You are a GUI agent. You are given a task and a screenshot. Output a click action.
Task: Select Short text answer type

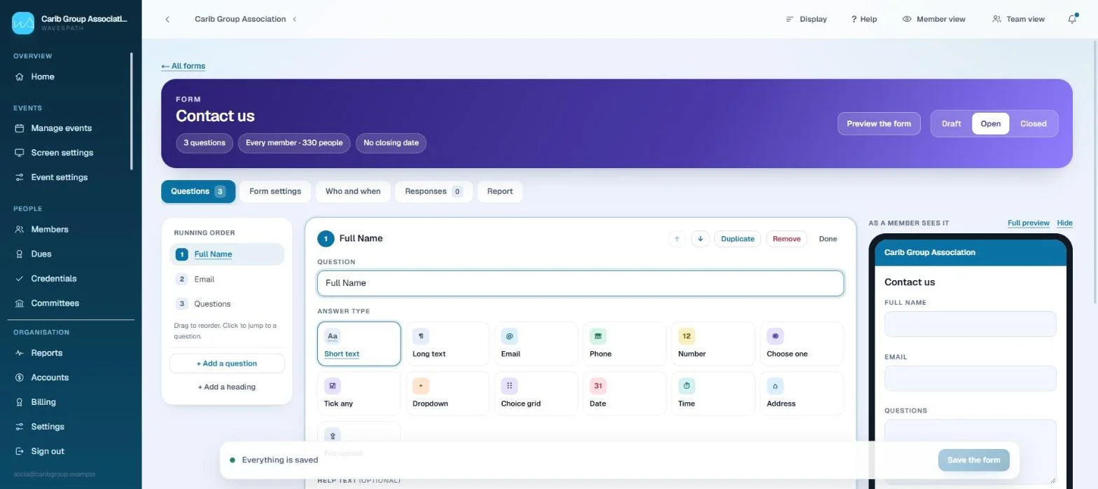(359, 344)
